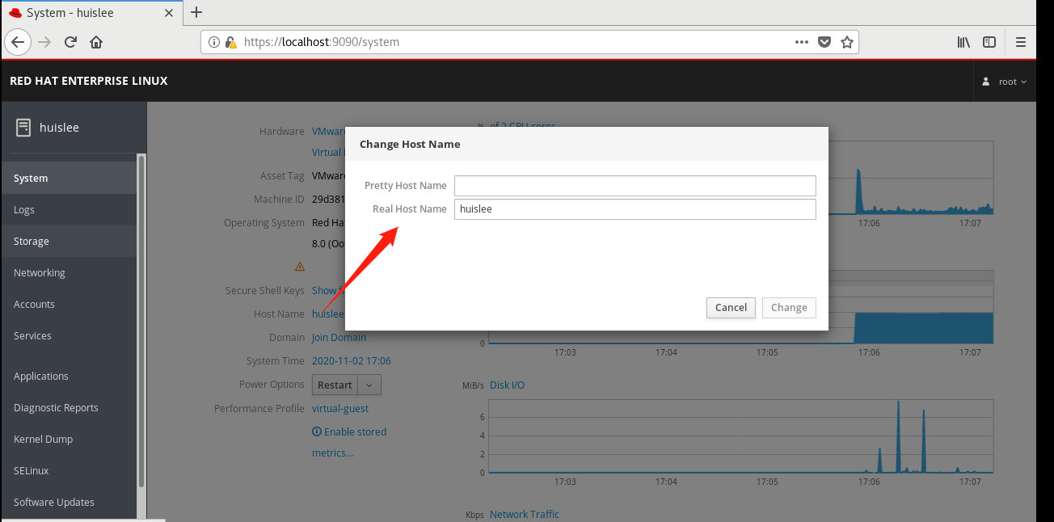
Task: Open a new tab with the plus icon
Action: pos(196,12)
